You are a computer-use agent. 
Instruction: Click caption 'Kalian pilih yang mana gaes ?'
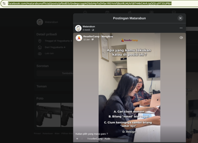91,134
